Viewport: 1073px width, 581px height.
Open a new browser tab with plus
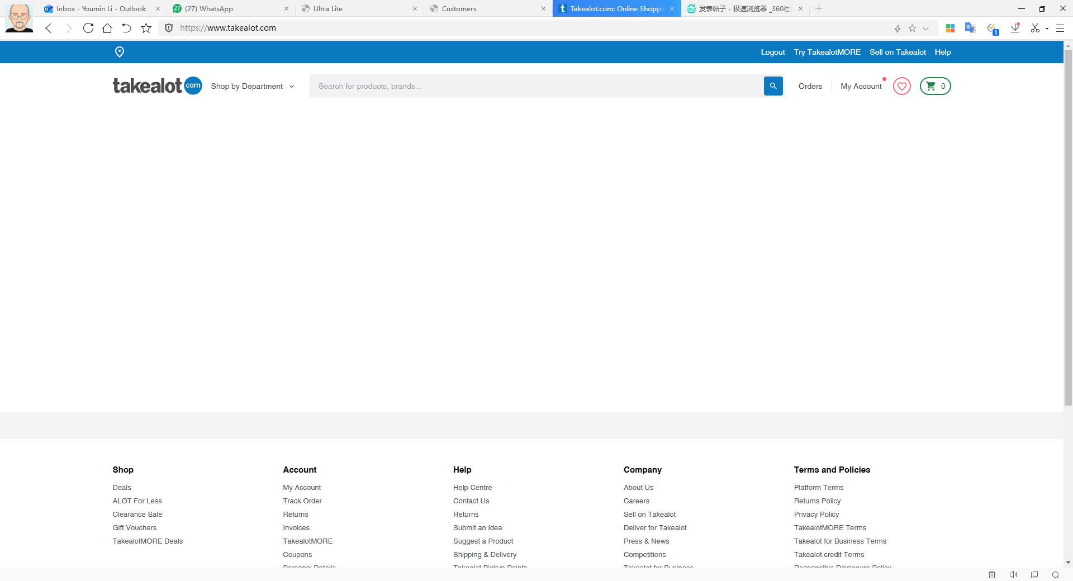pyautogui.click(x=819, y=8)
